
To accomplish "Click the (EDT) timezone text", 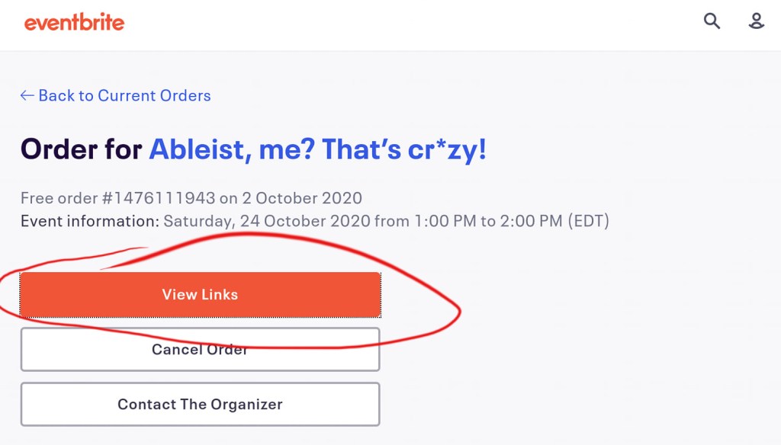I will (587, 222).
